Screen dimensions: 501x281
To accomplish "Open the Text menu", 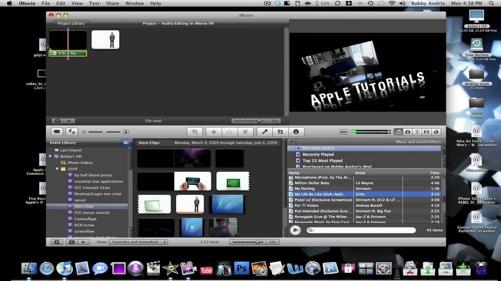I will click(x=94, y=4).
